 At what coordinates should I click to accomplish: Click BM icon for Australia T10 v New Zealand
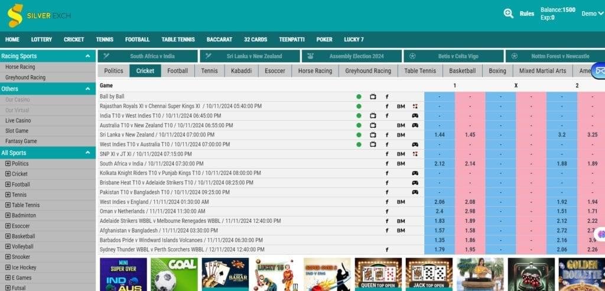point(401,125)
